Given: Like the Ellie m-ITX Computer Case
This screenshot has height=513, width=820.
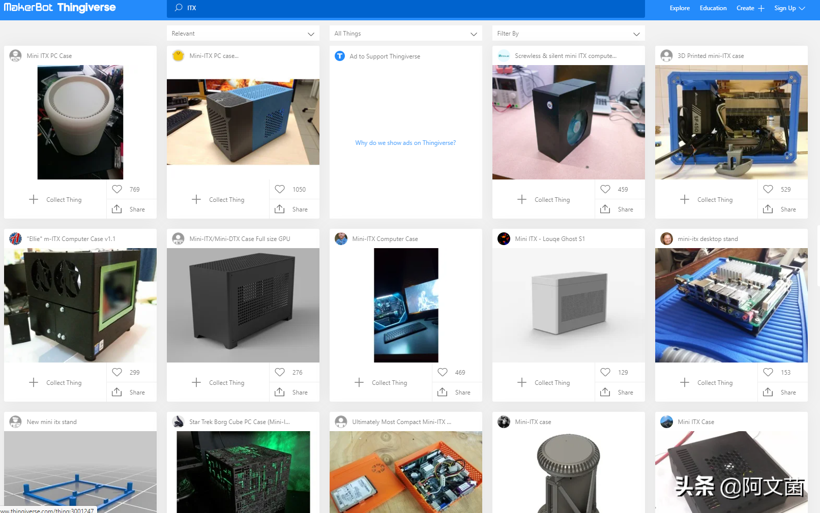Looking at the screenshot, I should click(x=117, y=372).
